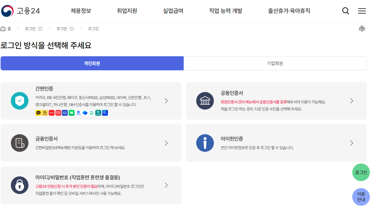Open the 아이핀인증 login option
The width and height of the screenshot is (374, 206).
tap(276, 143)
